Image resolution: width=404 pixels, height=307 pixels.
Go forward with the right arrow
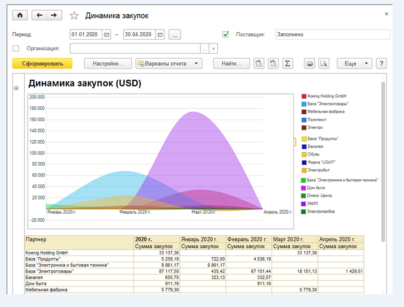(x=54, y=15)
